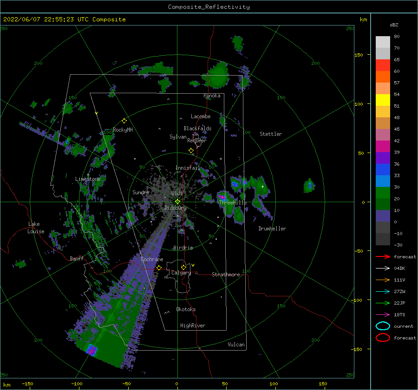Click the red forecast ellipse icon
The image size is (418, 390).
[x=383, y=338]
